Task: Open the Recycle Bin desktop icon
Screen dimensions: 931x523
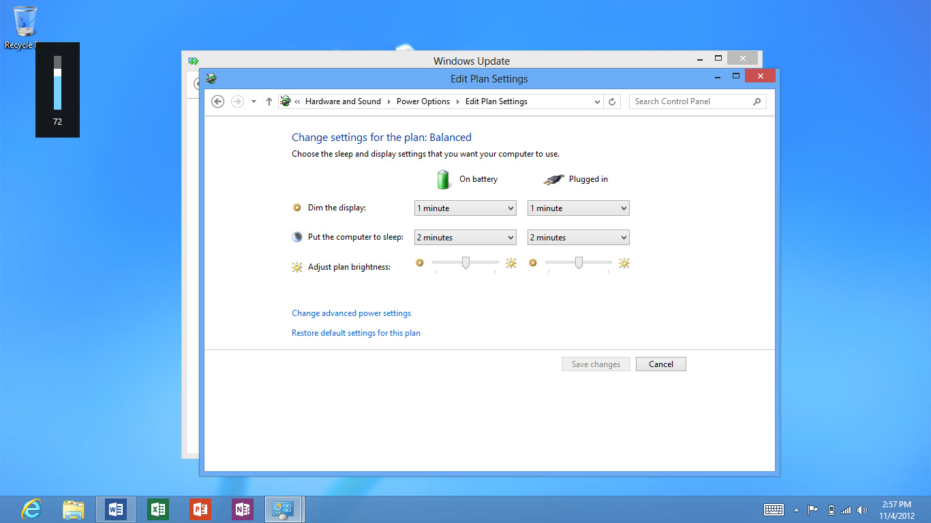Action: pos(25,27)
